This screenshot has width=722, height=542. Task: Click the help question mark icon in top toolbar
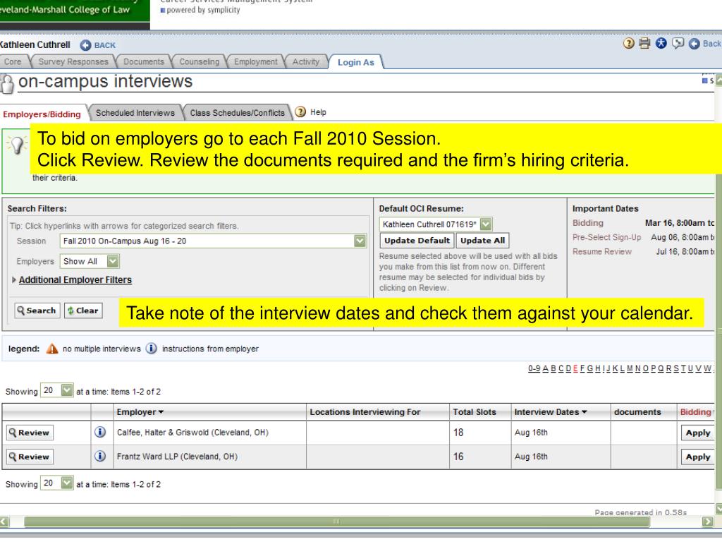(x=628, y=43)
